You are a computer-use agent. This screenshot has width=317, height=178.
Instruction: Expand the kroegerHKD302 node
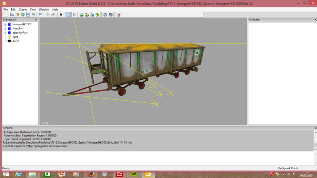pos(5,25)
